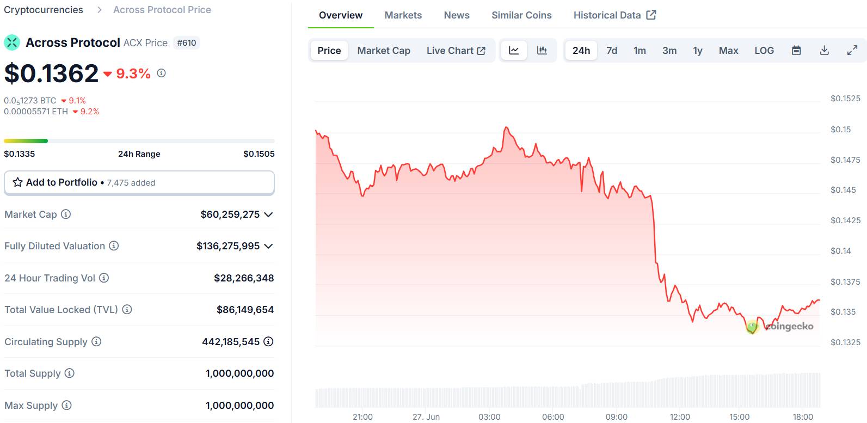Click the $0.1362 current price
Screen dimensions: 867x423
tap(51, 73)
